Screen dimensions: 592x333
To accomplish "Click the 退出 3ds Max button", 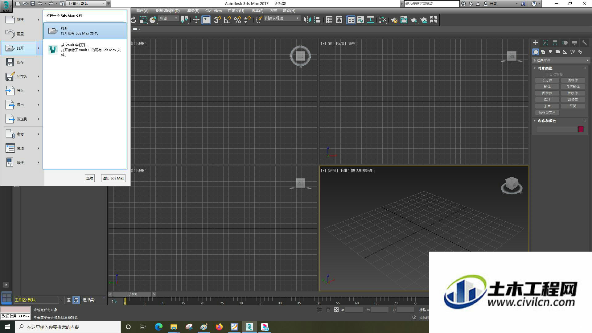I will coord(113,178).
